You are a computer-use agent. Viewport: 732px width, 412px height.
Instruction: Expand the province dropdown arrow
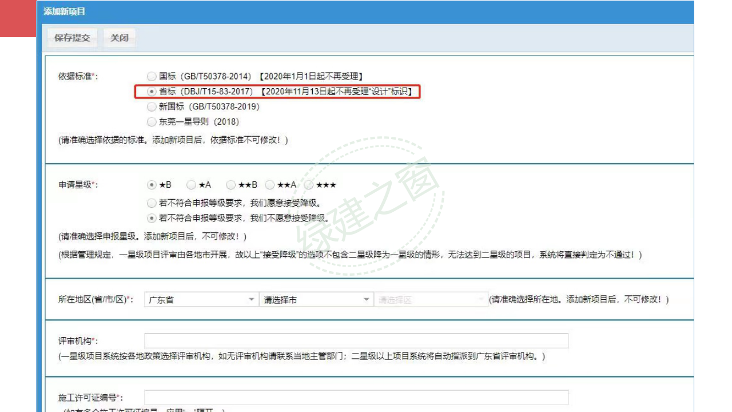[252, 299]
